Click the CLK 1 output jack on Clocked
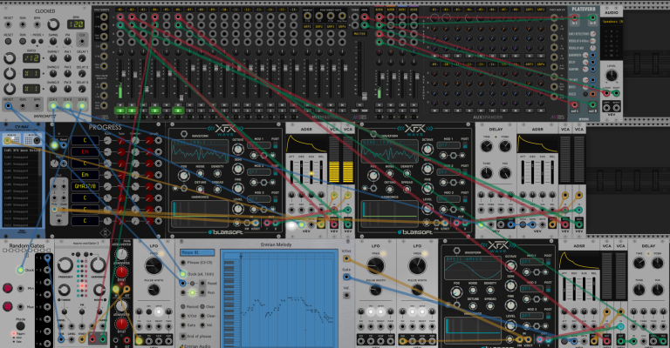 (x=53, y=105)
